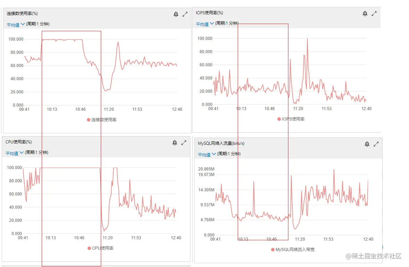The image size is (409, 267).
Task: Expand the IOPS使用率 chart to fullscreen
Action: pyautogui.click(x=374, y=14)
